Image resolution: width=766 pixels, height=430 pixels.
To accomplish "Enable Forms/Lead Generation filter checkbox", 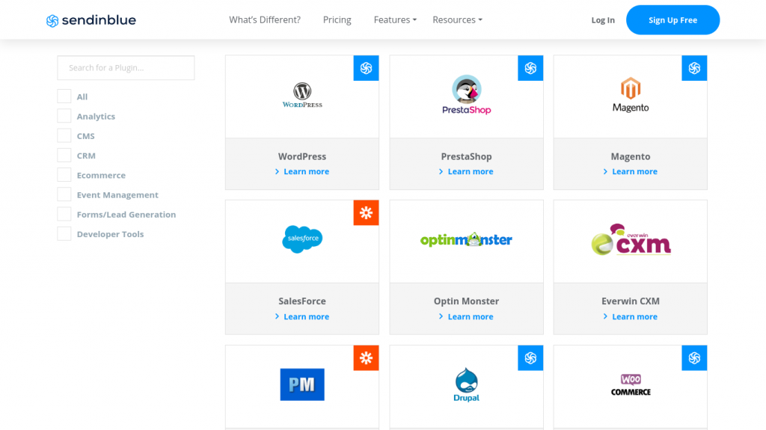I will tap(64, 214).
